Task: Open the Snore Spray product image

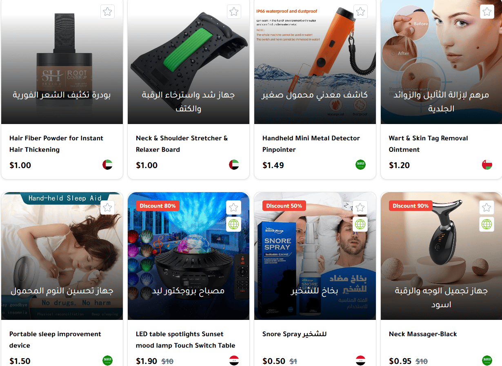Action: pyautogui.click(x=315, y=256)
